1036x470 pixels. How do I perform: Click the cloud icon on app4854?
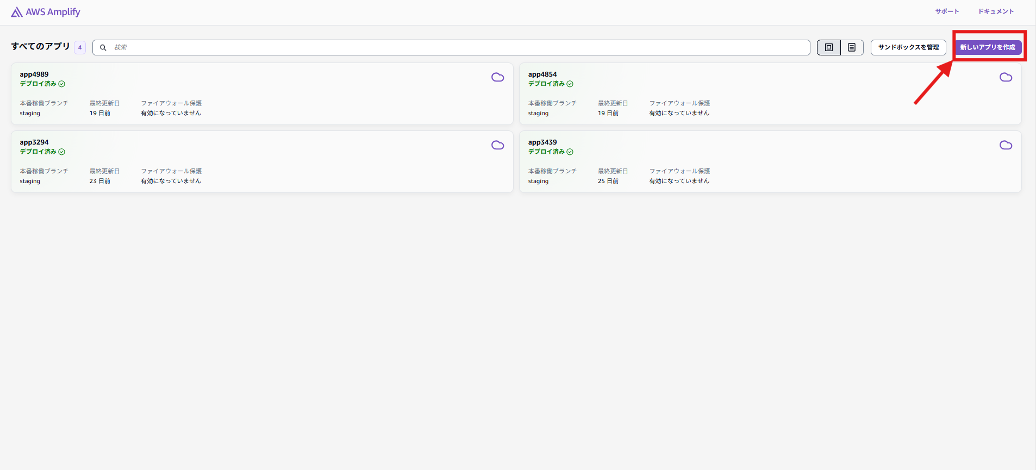[x=1006, y=77]
